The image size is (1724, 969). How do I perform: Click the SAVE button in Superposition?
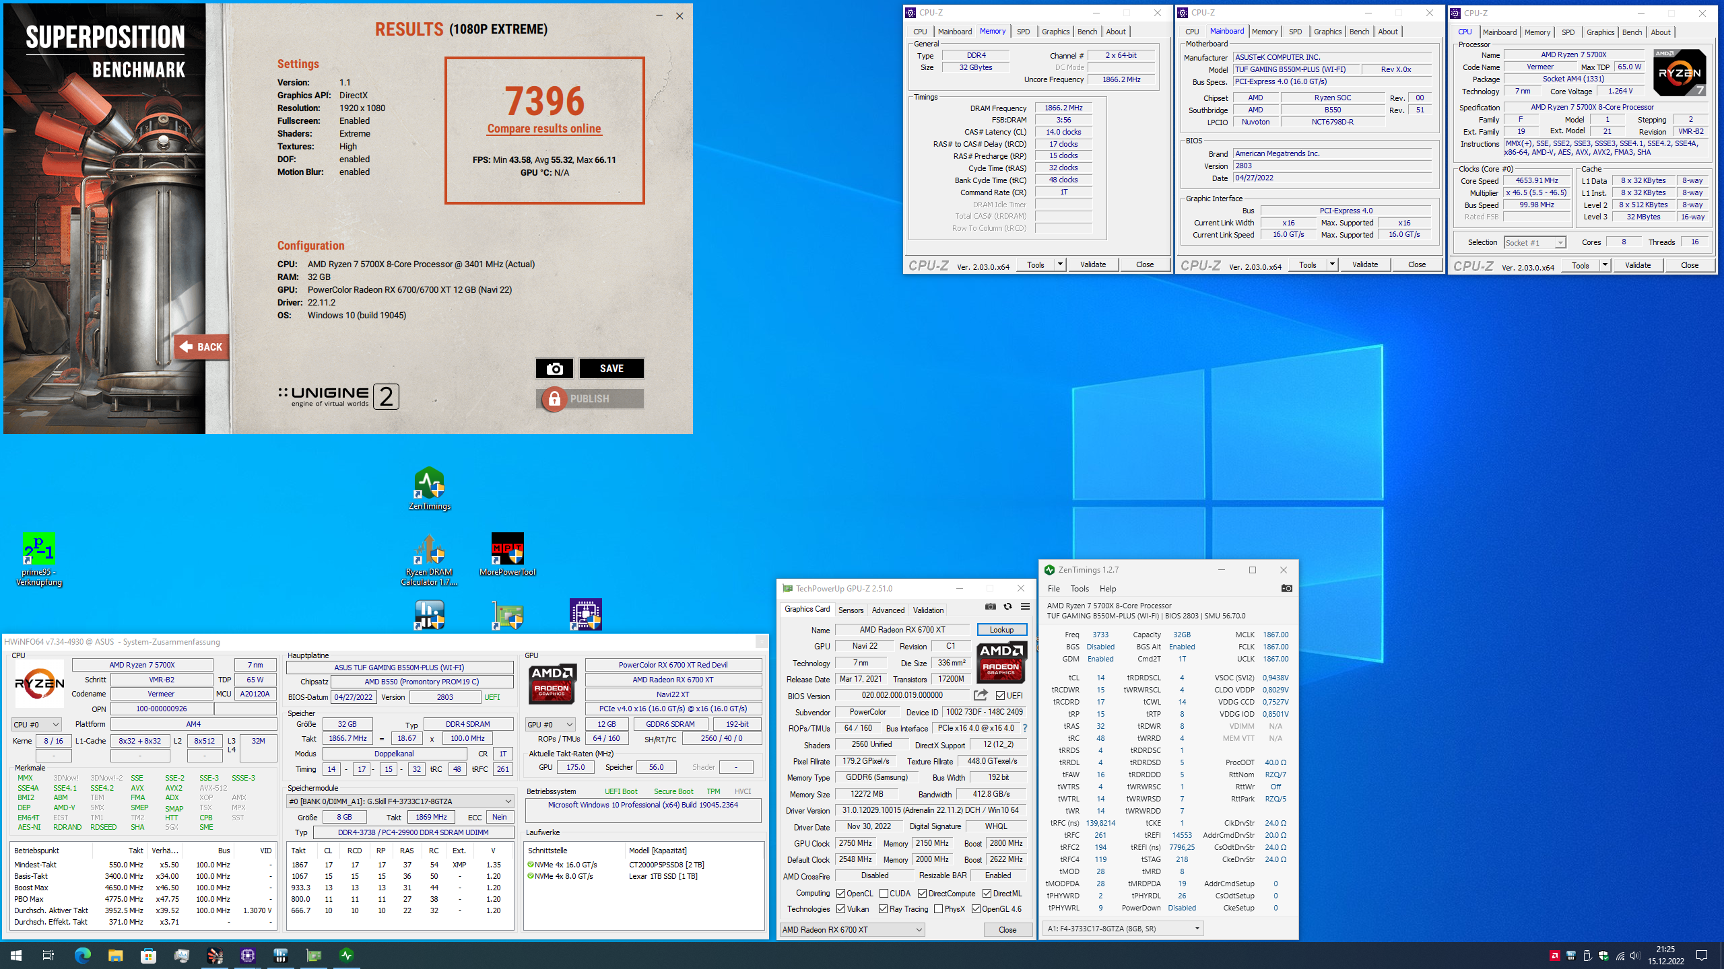[611, 368]
